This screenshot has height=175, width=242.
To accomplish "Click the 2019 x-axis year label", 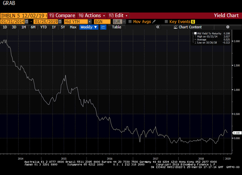I will point(228,159).
